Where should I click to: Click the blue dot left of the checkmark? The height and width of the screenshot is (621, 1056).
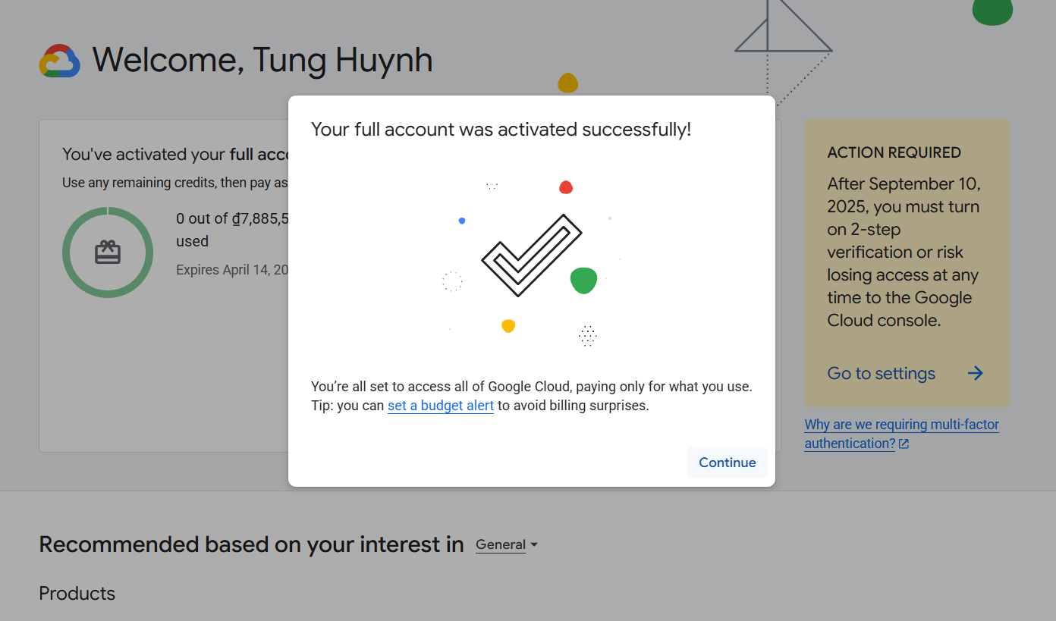(461, 221)
